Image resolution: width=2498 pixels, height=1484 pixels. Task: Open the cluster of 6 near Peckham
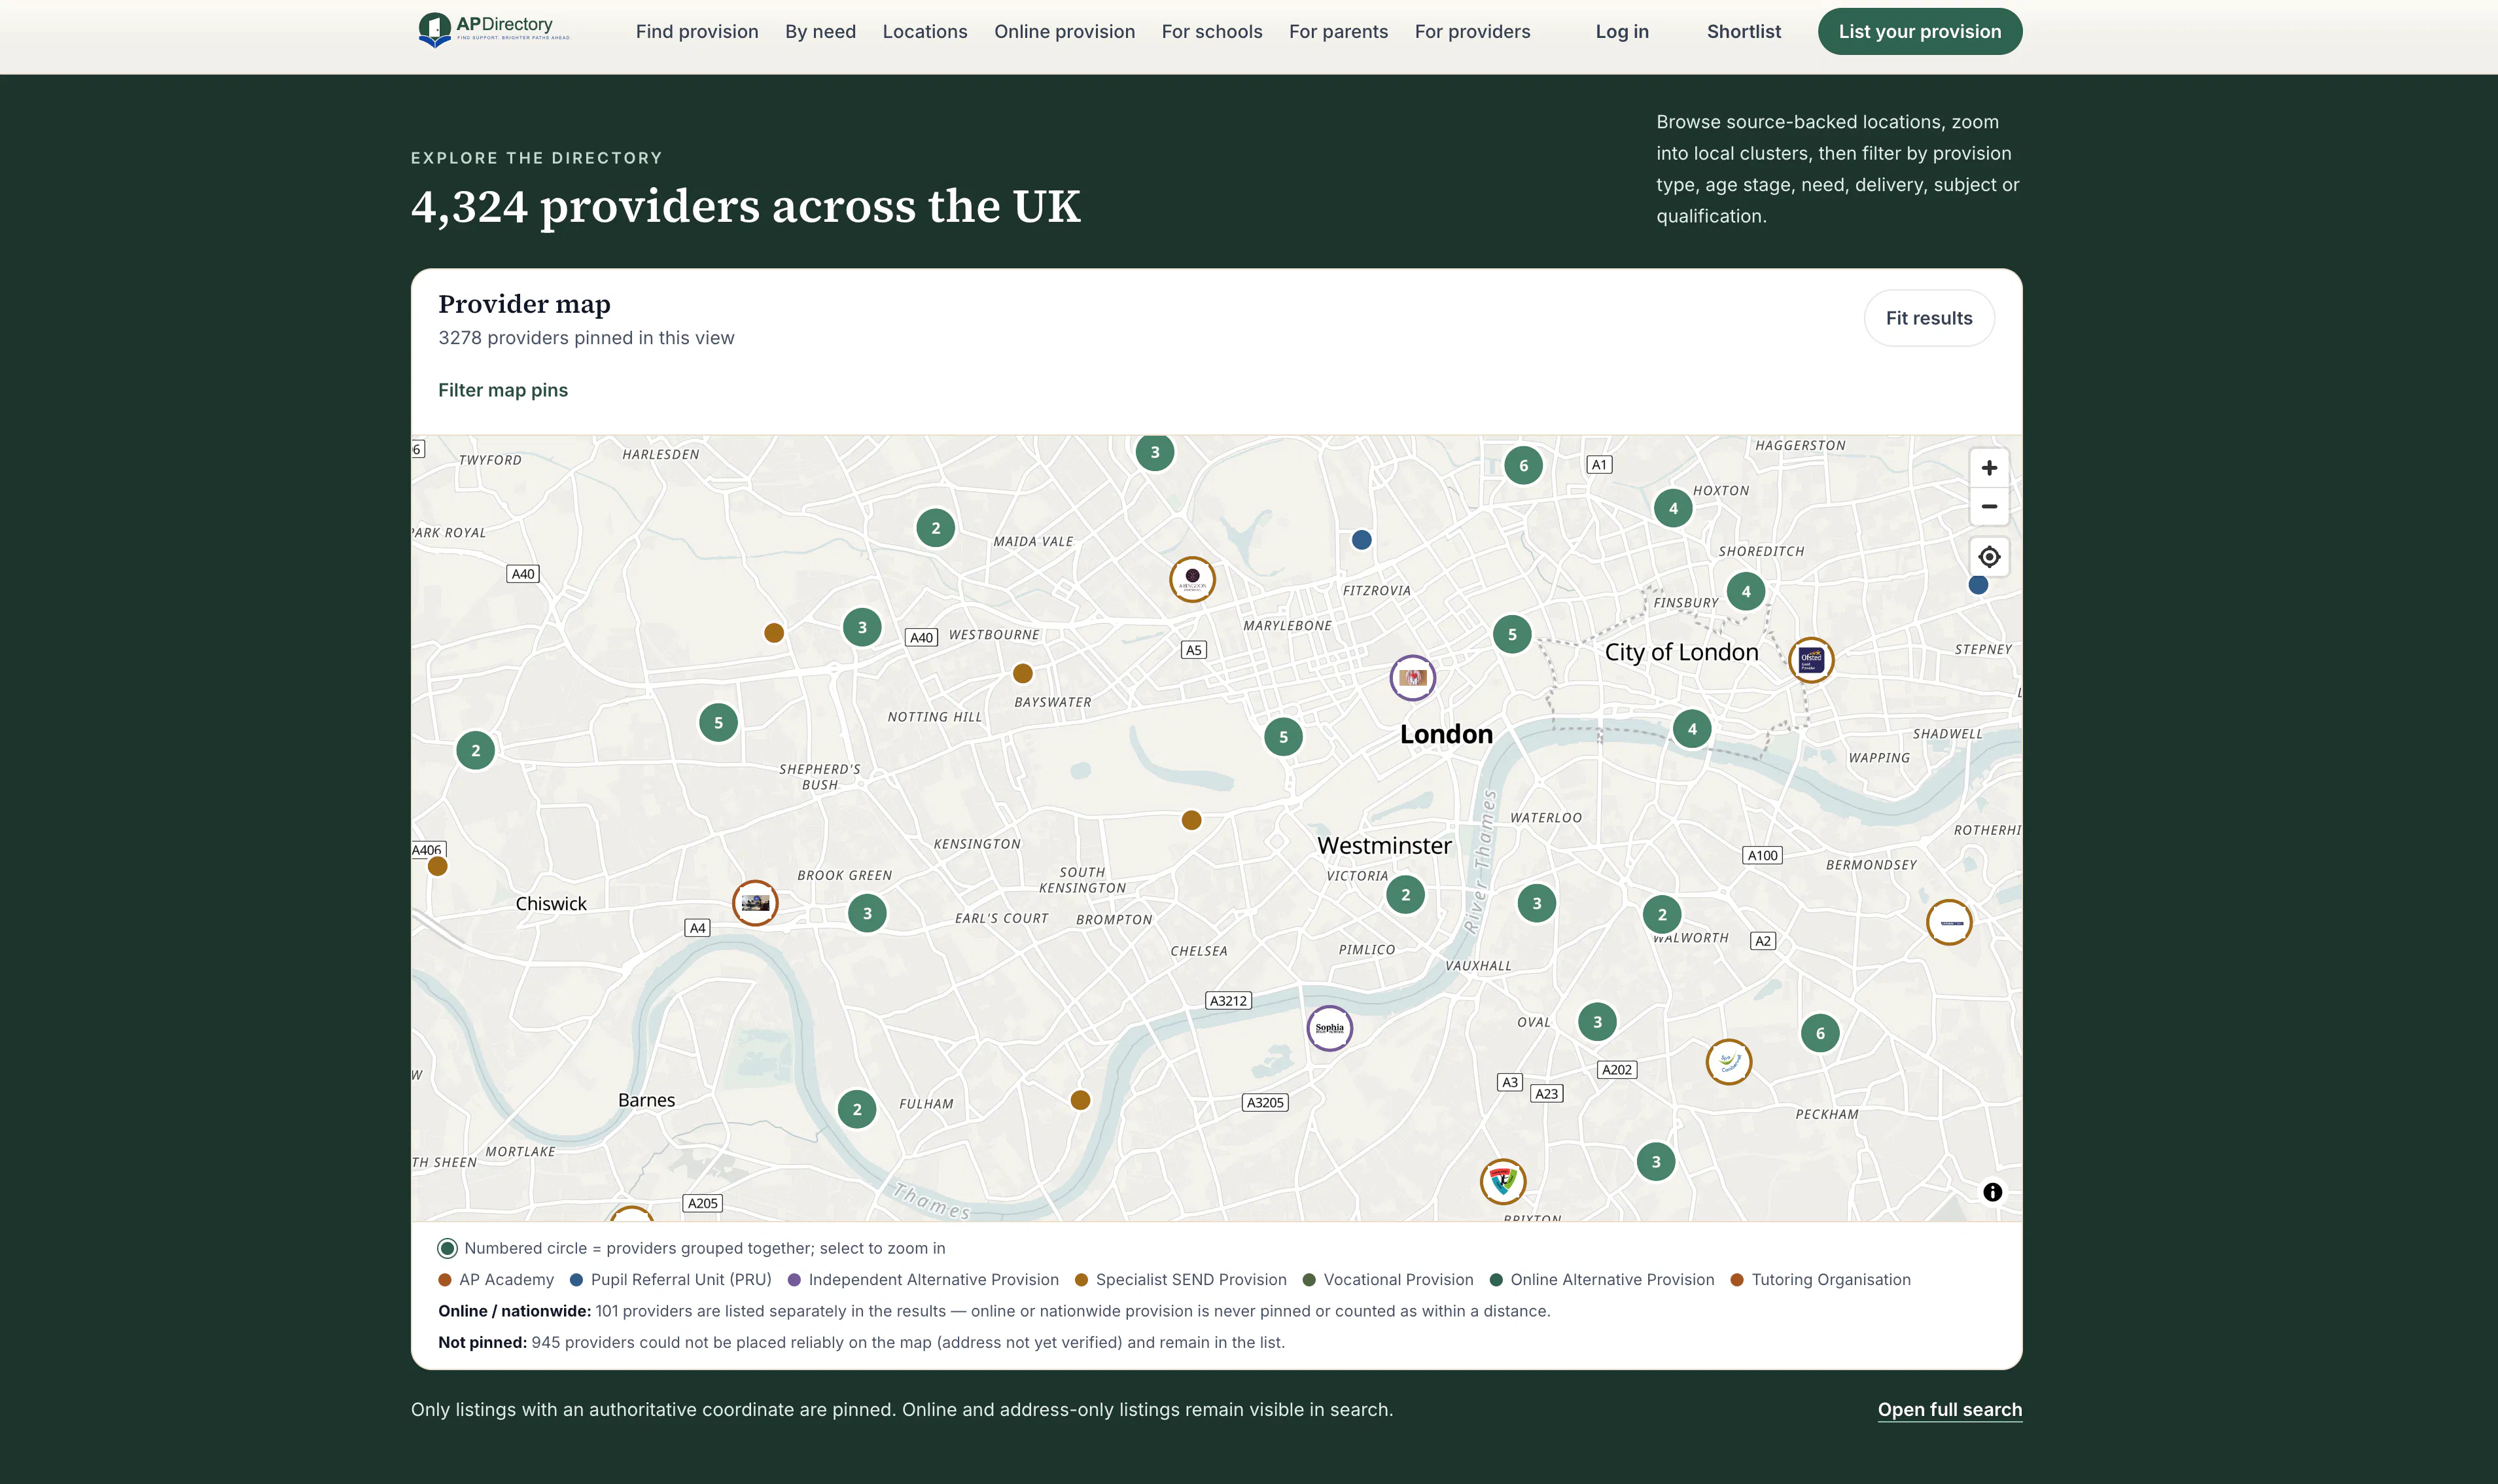pyautogui.click(x=1820, y=1034)
